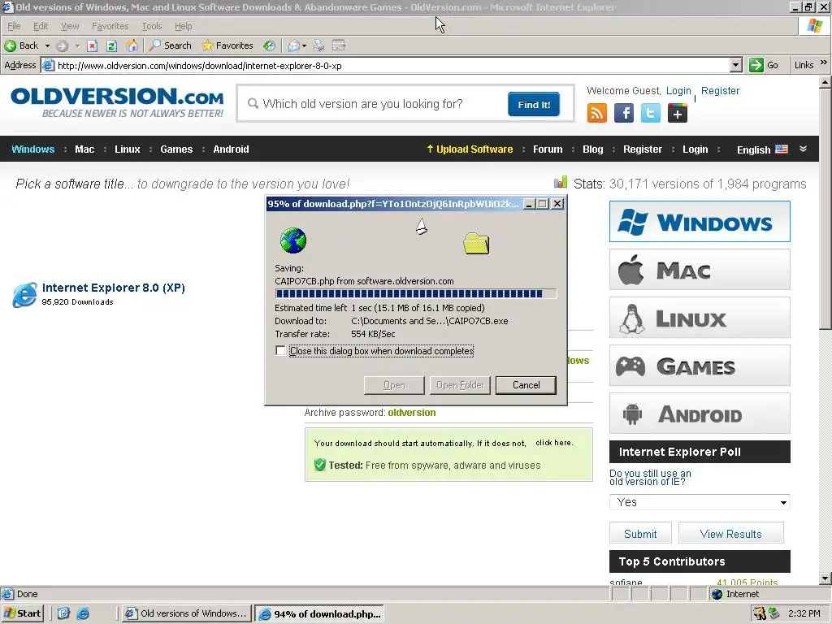Viewport: 832px width, 624px height.
Task: Click the download progress bar
Action: [x=415, y=293]
